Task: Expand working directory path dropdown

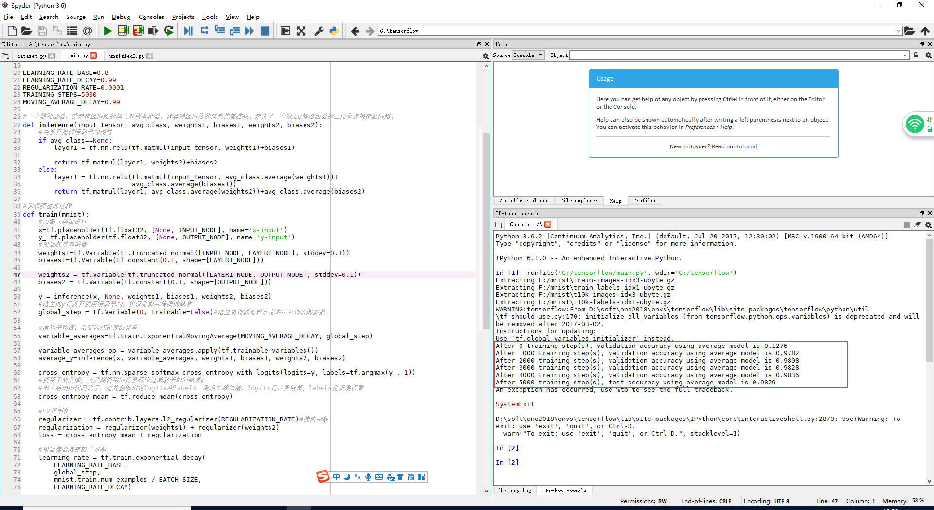Action: pyautogui.click(x=898, y=31)
